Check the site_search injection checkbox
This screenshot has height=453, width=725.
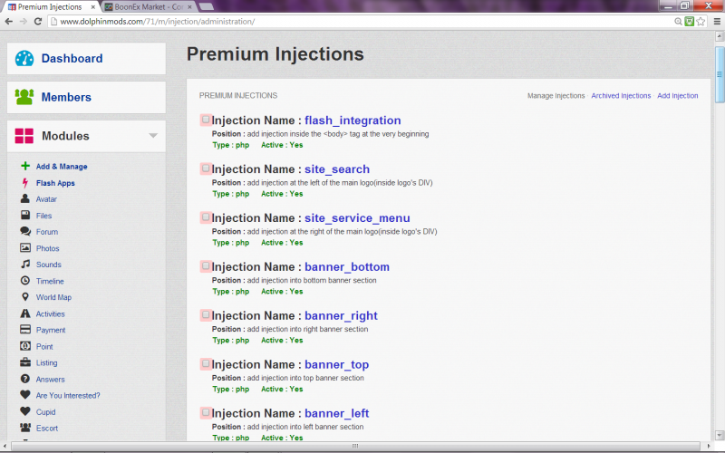(x=206, y=169)
